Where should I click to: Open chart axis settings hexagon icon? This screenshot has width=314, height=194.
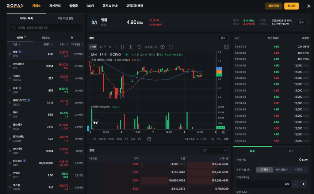tap(224, 132)
